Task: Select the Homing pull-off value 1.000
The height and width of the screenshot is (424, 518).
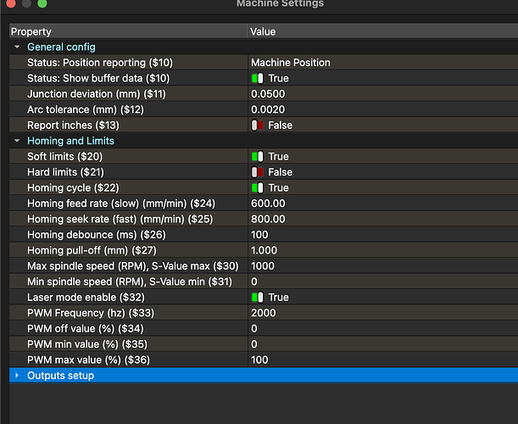Action: (265, 250)
